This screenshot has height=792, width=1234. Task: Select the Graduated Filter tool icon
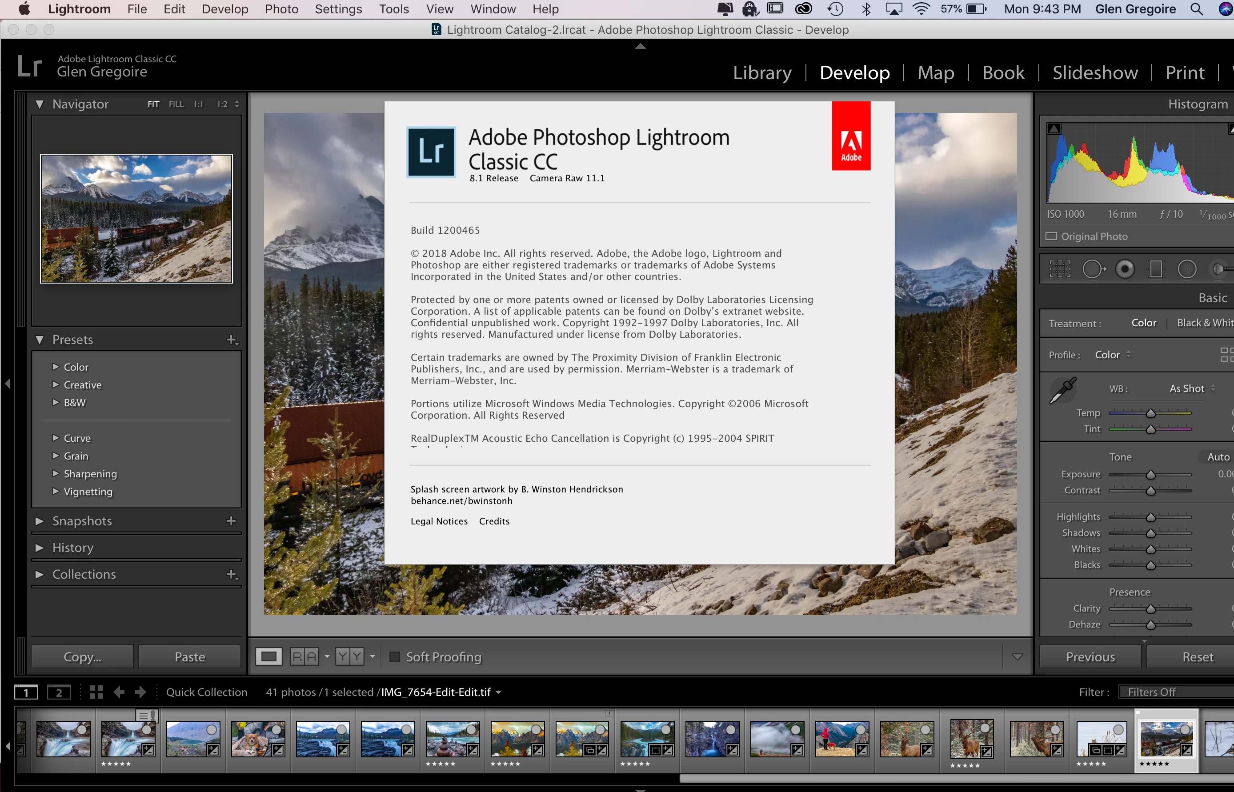(1156, 269)
